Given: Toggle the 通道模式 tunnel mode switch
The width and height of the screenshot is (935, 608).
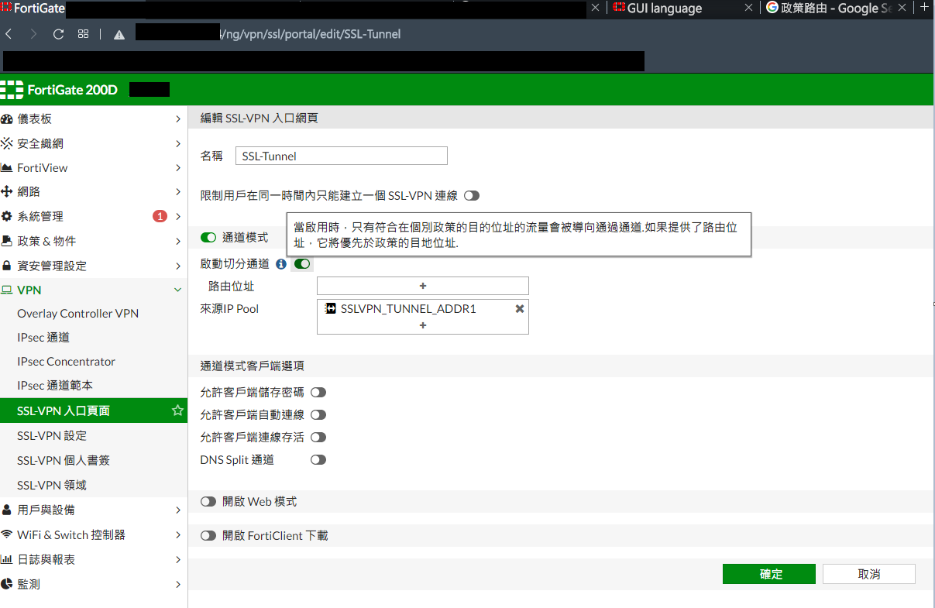Looking at the screenshot, I should 208,237.
